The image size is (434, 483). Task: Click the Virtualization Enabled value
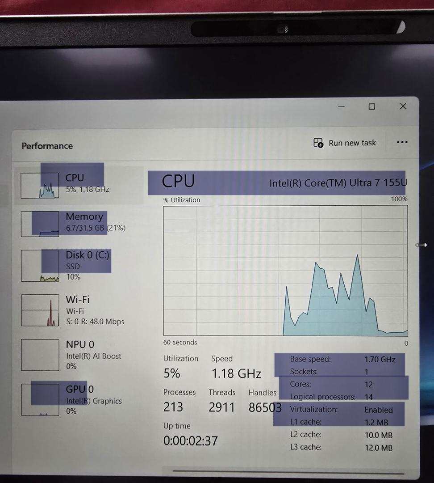coord(379,410)
